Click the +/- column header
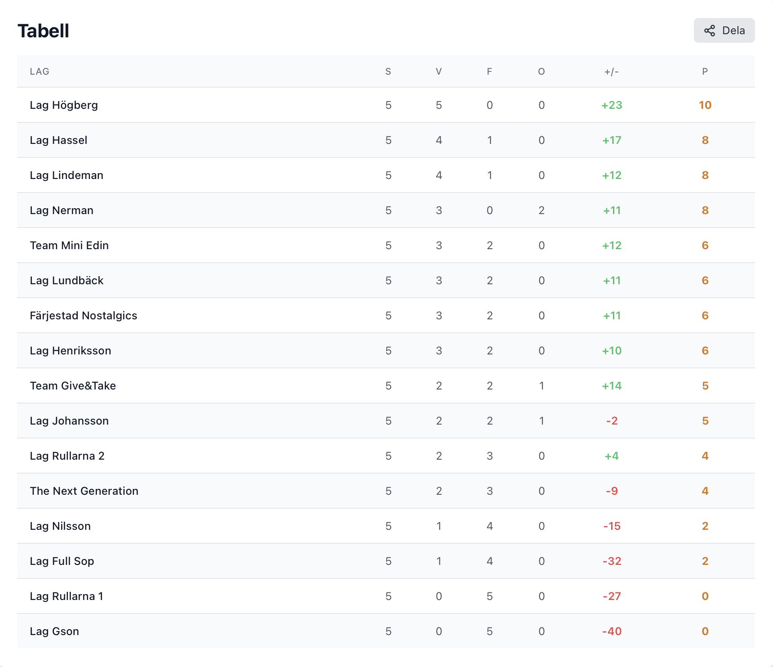This screenshot has height=667, width=773. click(x=612, y=72)
